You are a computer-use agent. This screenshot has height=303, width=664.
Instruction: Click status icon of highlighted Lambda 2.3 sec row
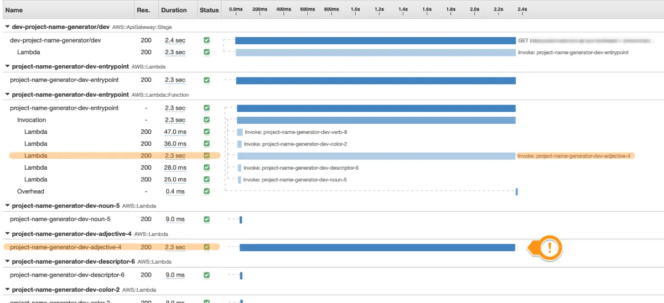[x=206, y=156]
